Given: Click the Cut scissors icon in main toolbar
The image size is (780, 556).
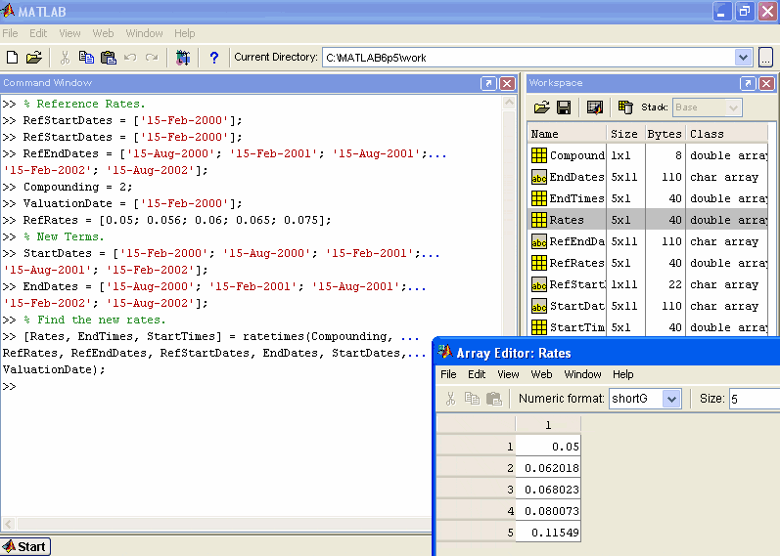Looking at the screenshot, I should (x=65, y=58).
